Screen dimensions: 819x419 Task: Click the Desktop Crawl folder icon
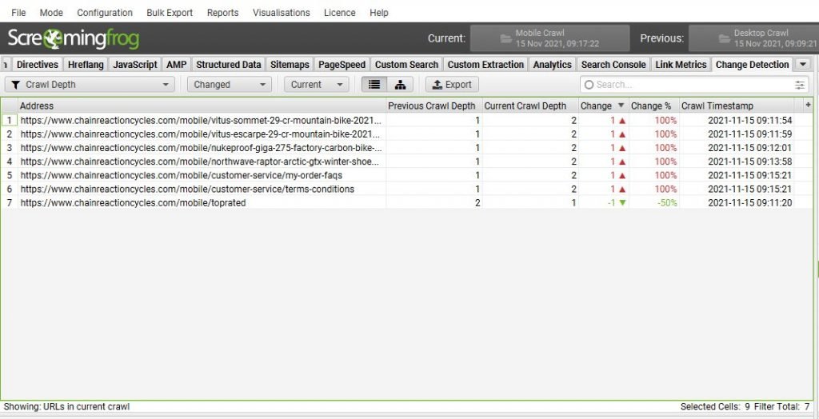(x=723, y=38)
